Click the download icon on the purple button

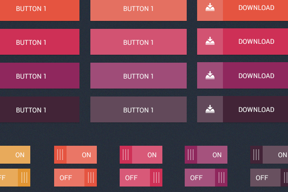click(210, 75)
